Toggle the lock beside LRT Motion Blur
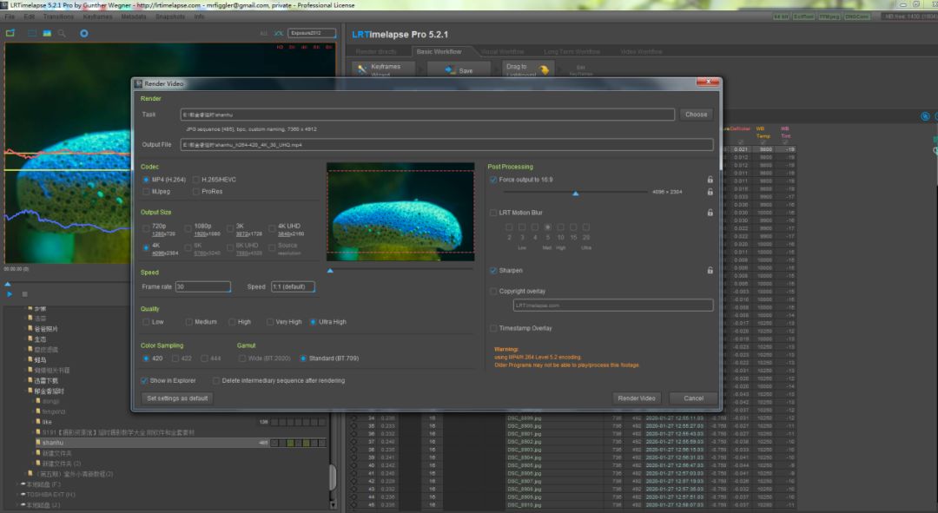The height and width of the screenshot is (513, 938). coord(710,213)
